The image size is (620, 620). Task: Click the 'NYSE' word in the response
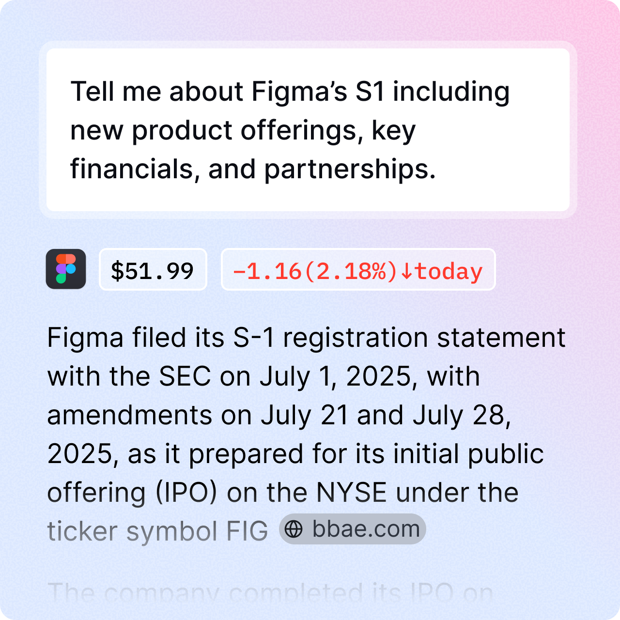(351, 493)
